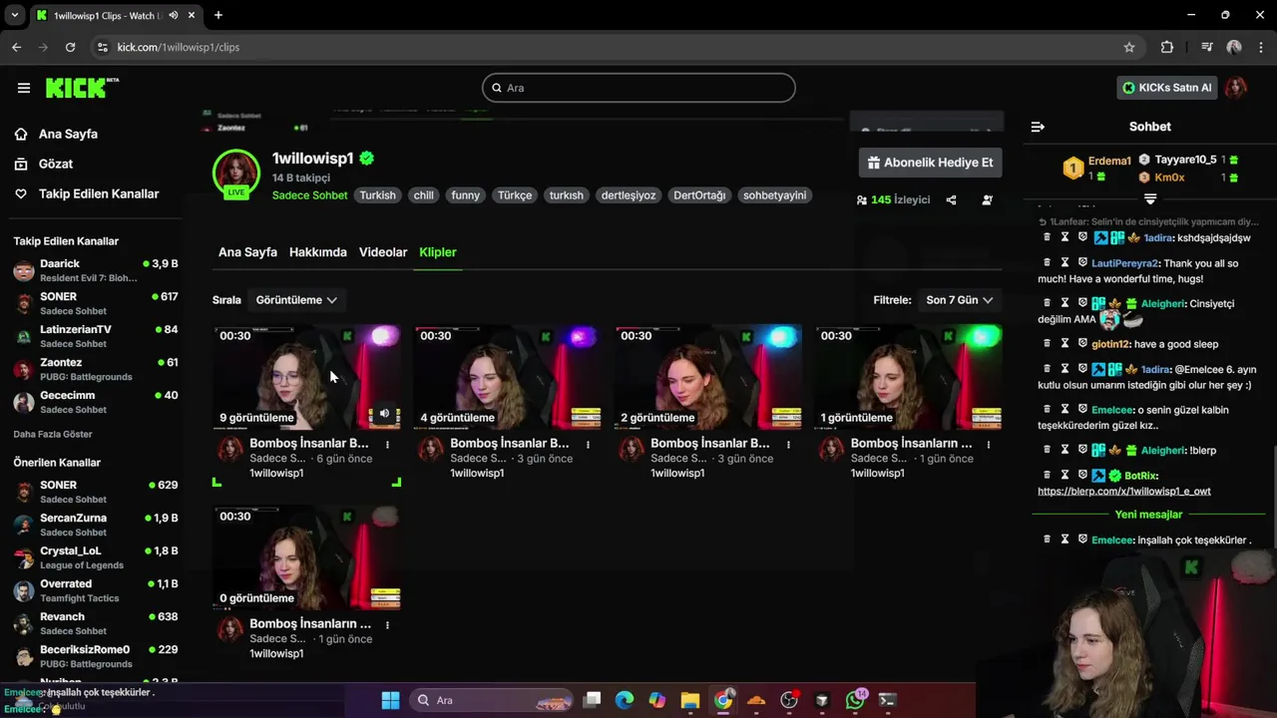Open WhatsApp from taskbar
The image size is (1277, 718).
[x=855, y=700]
